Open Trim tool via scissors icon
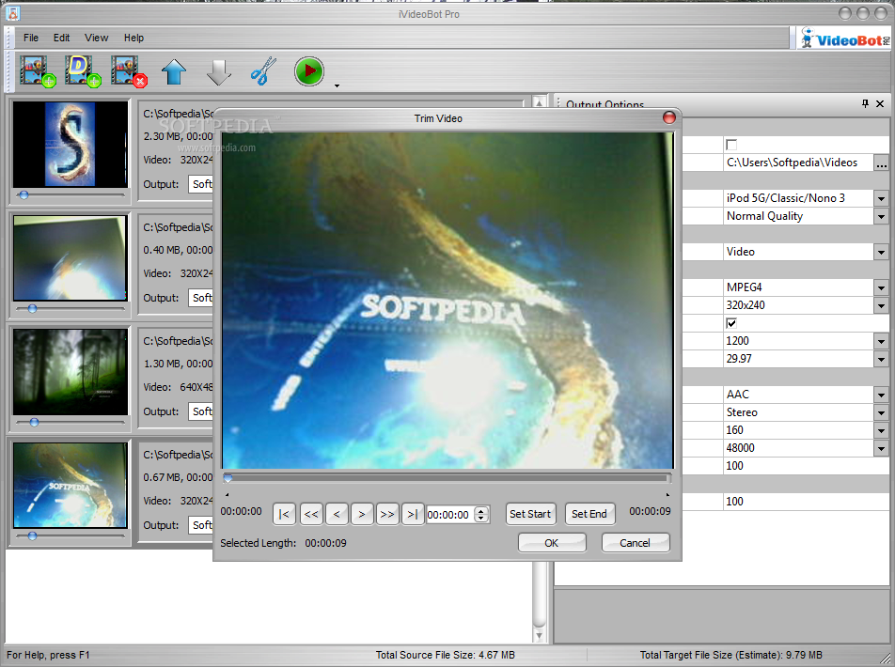 point(263,71)
